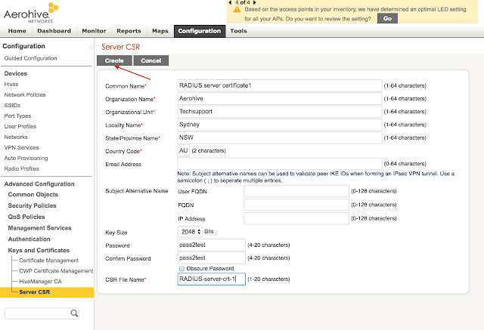Expand Common Objects section

(x=33, y=194)
